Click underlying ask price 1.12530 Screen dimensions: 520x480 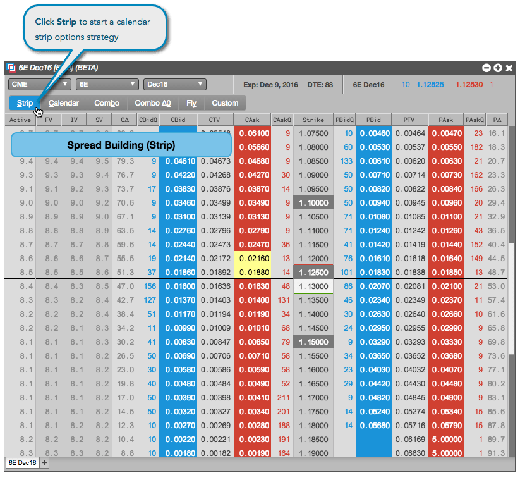pos(469,85)
